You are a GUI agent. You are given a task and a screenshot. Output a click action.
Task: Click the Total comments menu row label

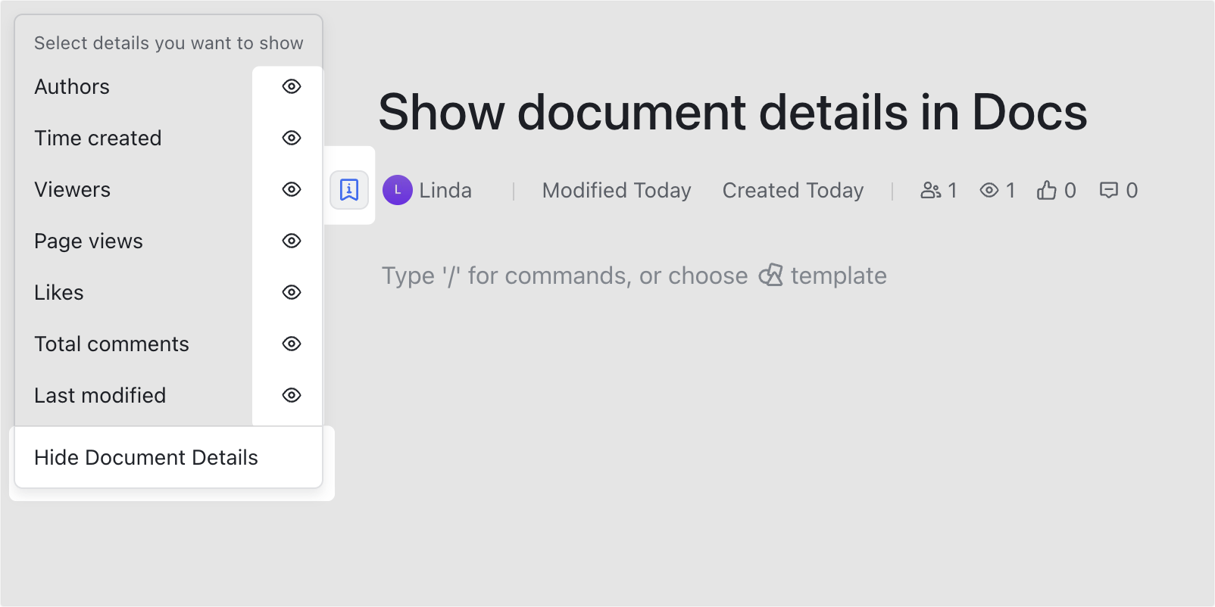(112, 344)
